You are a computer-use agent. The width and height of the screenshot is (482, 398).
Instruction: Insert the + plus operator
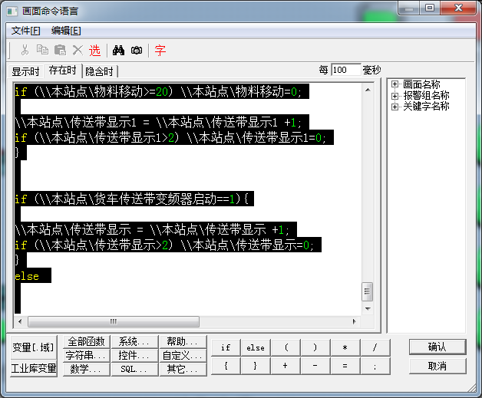point(286,366)
